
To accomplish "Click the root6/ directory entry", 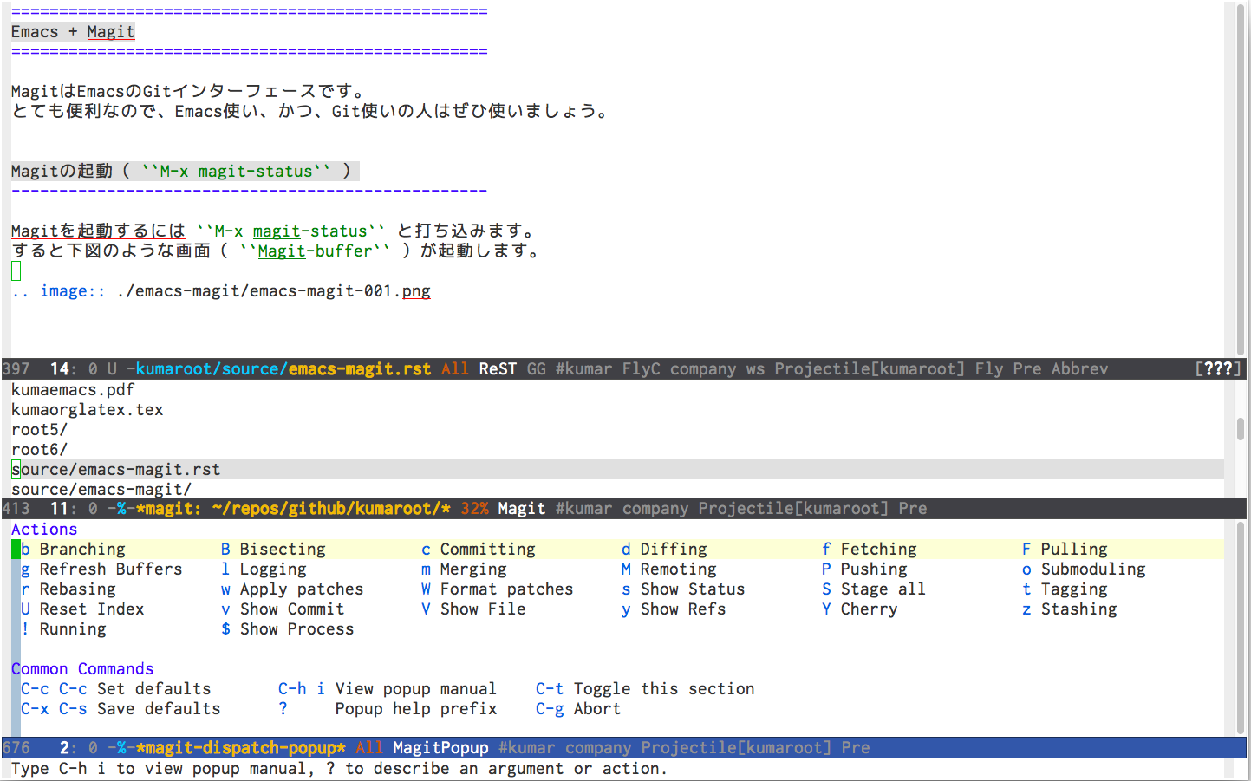I will (39, 449).
